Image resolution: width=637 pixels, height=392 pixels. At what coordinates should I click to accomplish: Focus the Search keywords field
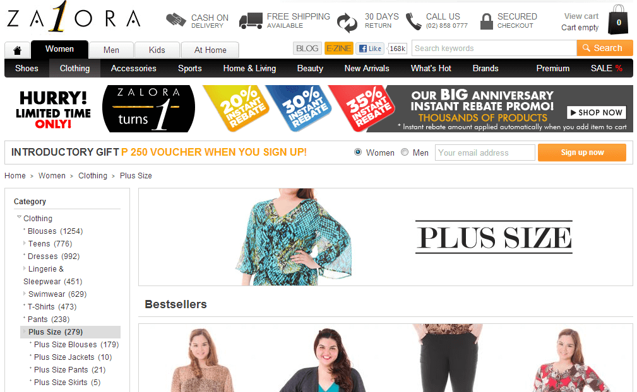[494, 48]
